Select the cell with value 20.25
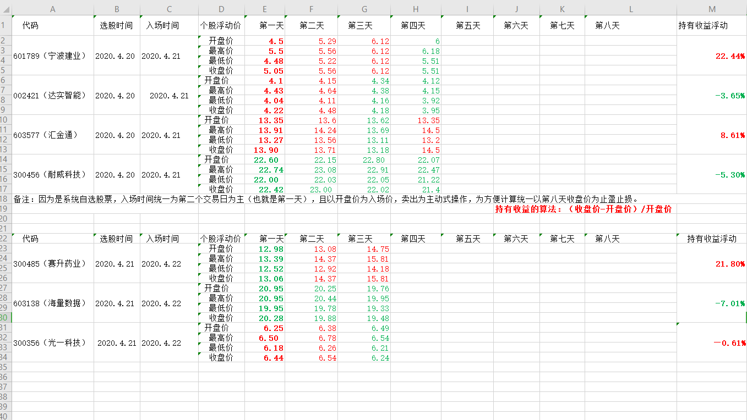Viewport: 747px width, 420px height. tap(312, 289)
